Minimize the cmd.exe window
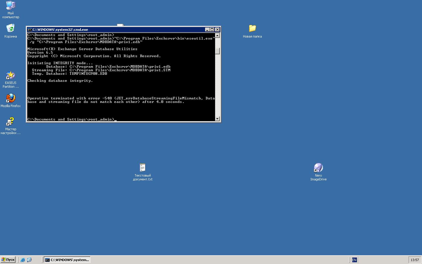 pos(207,30)
